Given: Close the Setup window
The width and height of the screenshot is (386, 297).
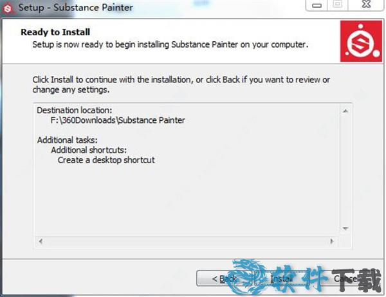Looking at the screenshot, I should click(366, 5).
